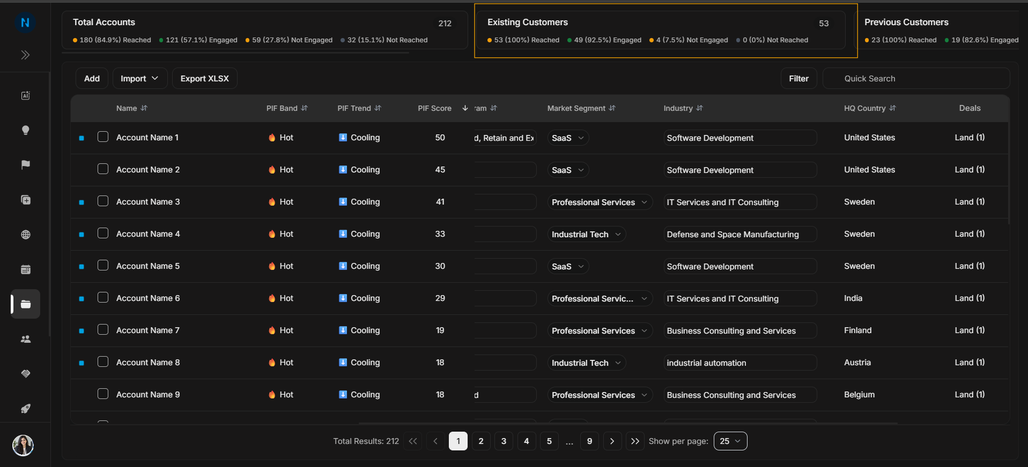Change show per page 25 dropdown
The height and width of the screenshot is (467, 1028).
point(730,441)
